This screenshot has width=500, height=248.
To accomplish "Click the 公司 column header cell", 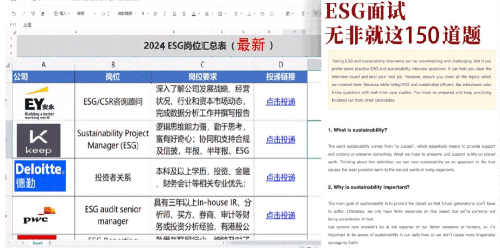I will pos(44,77).
